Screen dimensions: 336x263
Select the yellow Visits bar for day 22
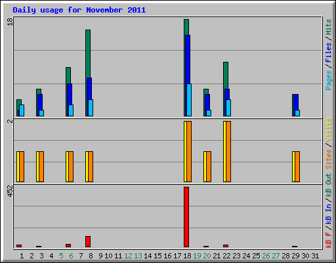(224, 151)
